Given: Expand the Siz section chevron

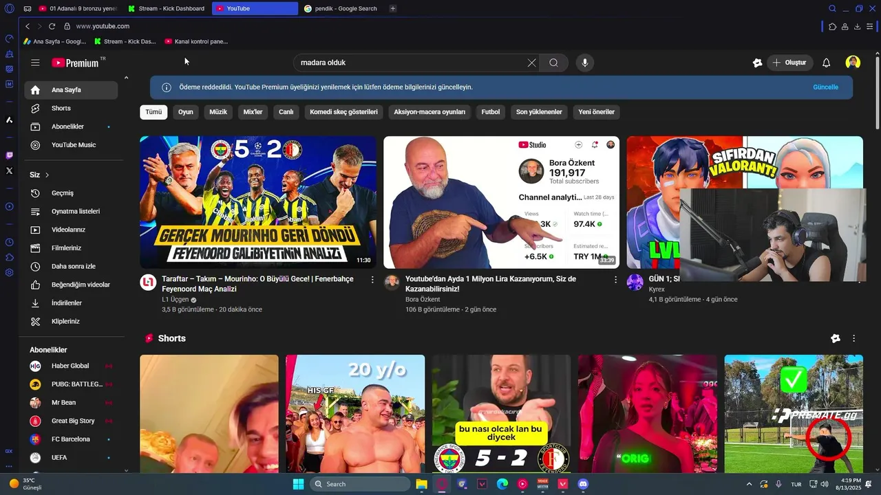Looking at the screenshot, I should point(47,175).
